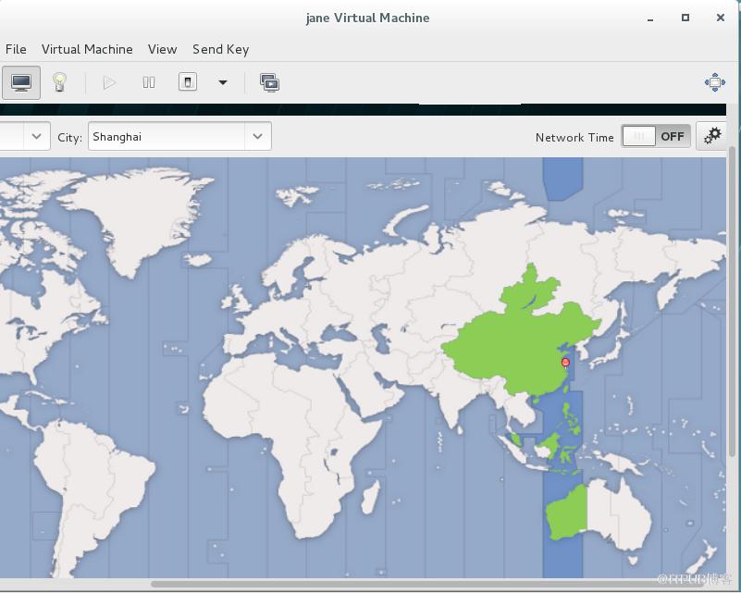
Task: Toggle Network Time switch on
Action: point(656,137)
